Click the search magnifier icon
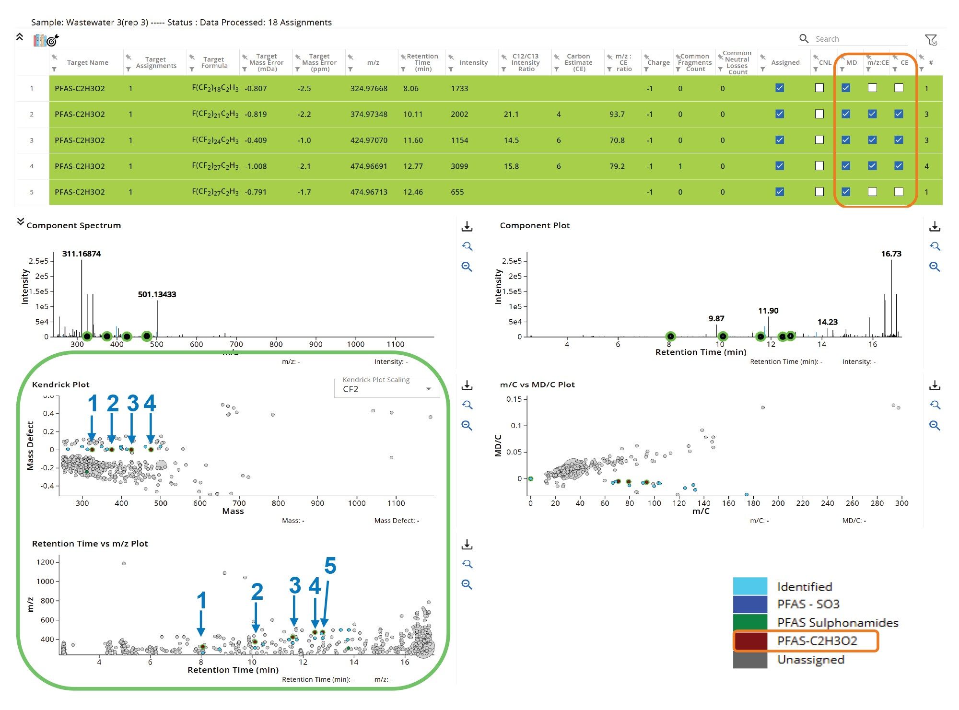This screenshot has height=710, width=959. pos(804,38)
